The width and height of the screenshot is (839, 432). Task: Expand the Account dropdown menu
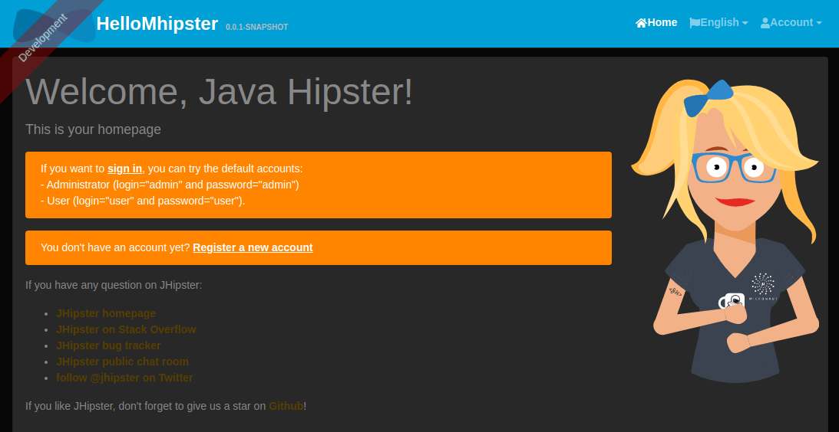click(791, 22)
